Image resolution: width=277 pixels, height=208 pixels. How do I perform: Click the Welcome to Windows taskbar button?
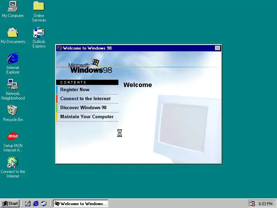[x=81, y=203]
